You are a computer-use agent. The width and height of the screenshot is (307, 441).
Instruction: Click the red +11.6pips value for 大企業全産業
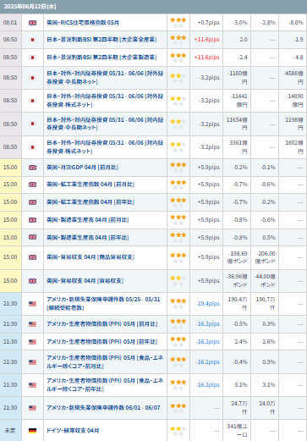206,40
